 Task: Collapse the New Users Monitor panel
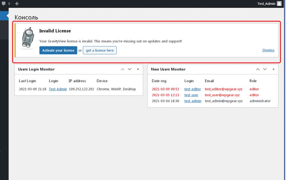[273, 69]
